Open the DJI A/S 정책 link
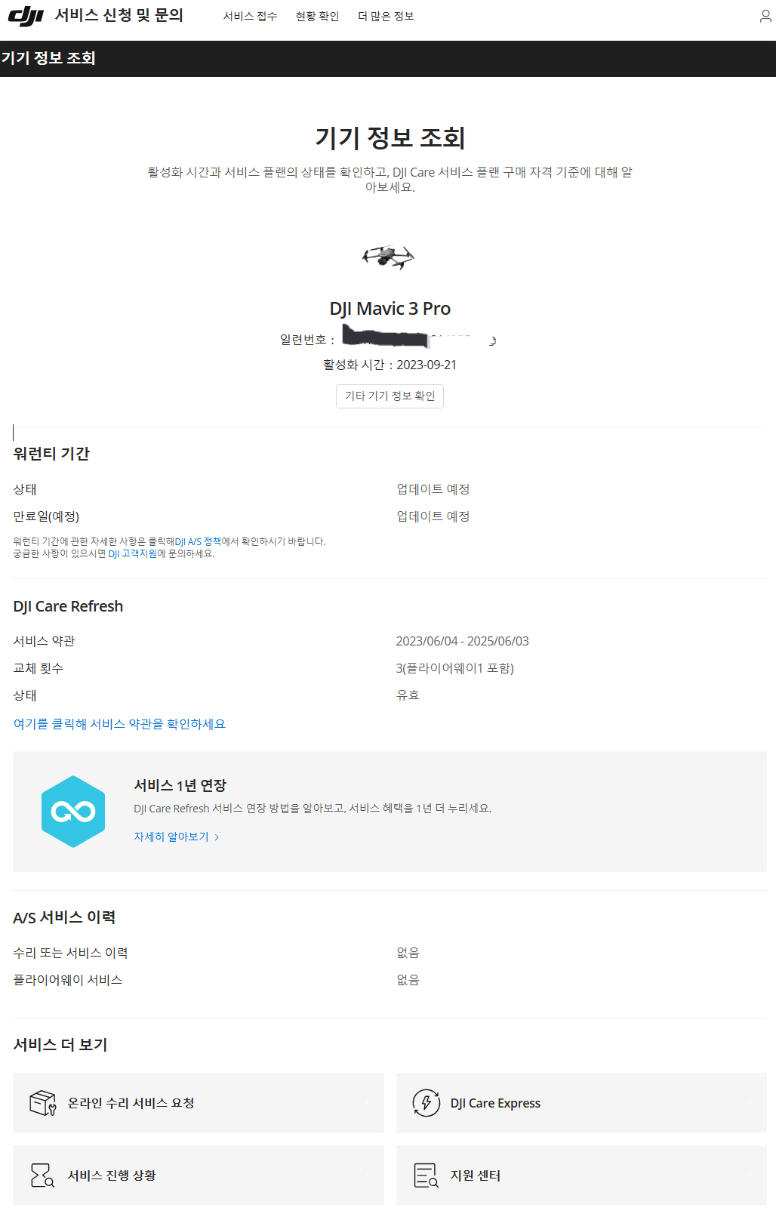776x1214 pixels. pyautogui.click(x=198, y=541)
